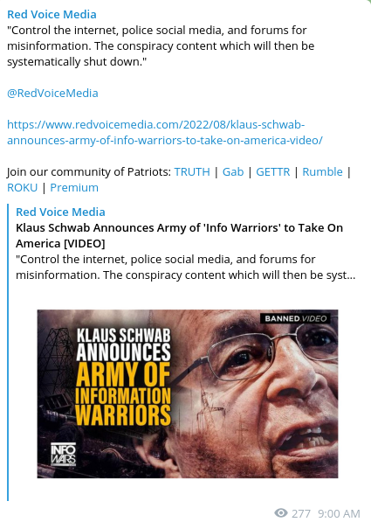Open the ROKU community link
Image resolution: width=371 pixels, height=522 pixels.
pyautogui.click(x=23, y=188)
